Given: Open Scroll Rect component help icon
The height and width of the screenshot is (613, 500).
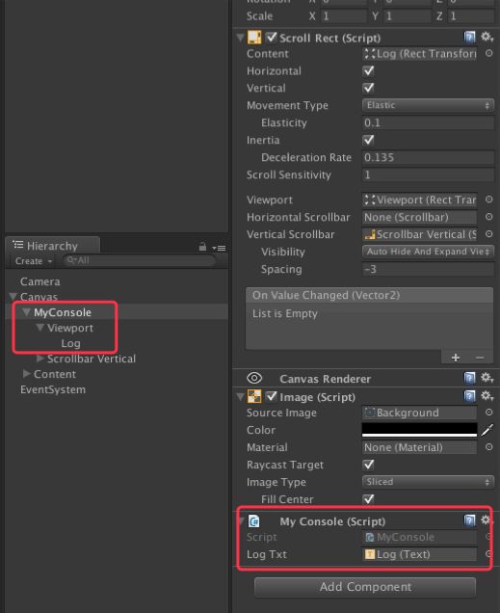Looking at the screenshot, I should (469, 38).
